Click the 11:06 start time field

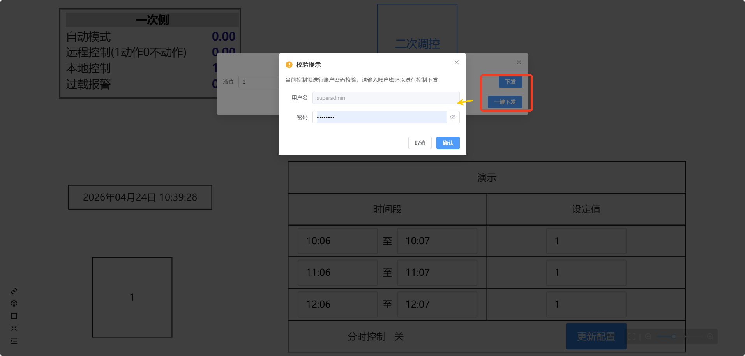337,273
